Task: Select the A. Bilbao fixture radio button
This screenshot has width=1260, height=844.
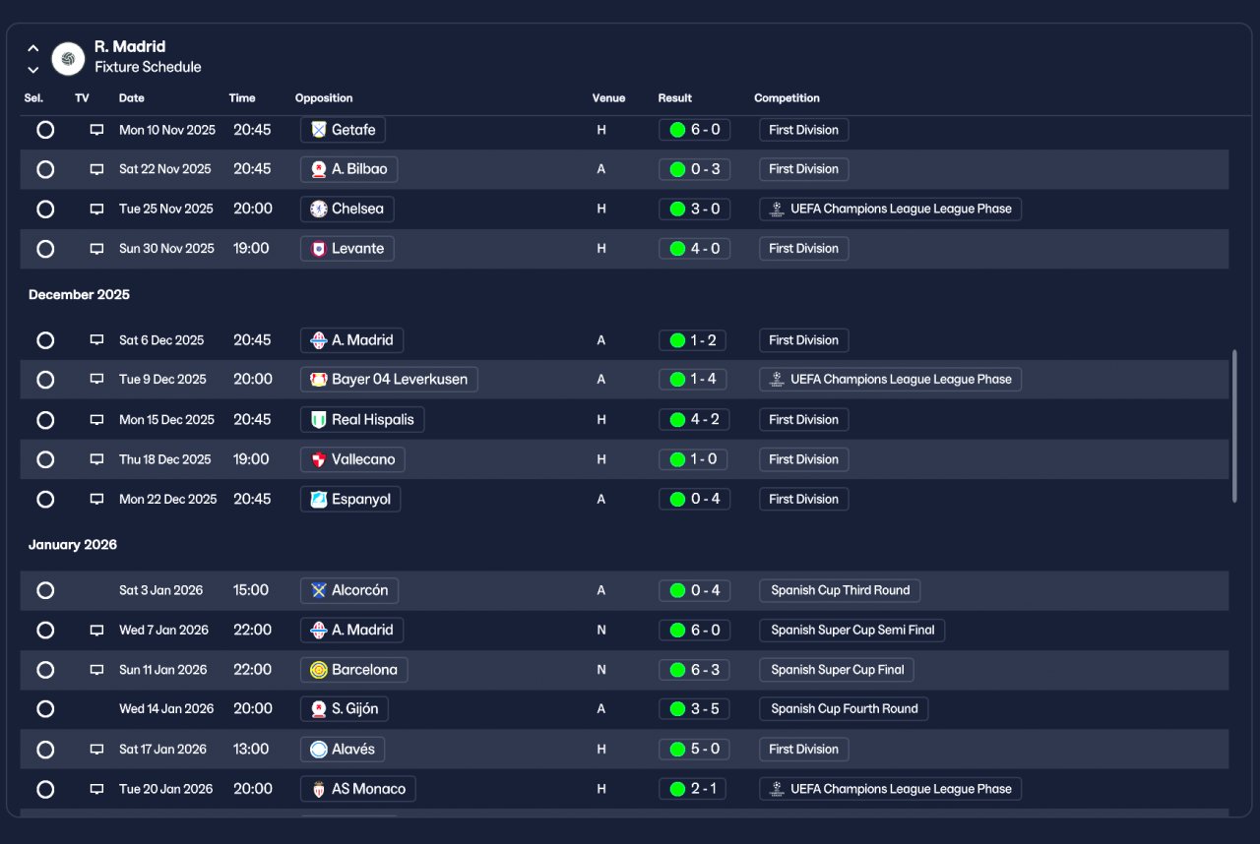Action: click(x=45, y=169)
